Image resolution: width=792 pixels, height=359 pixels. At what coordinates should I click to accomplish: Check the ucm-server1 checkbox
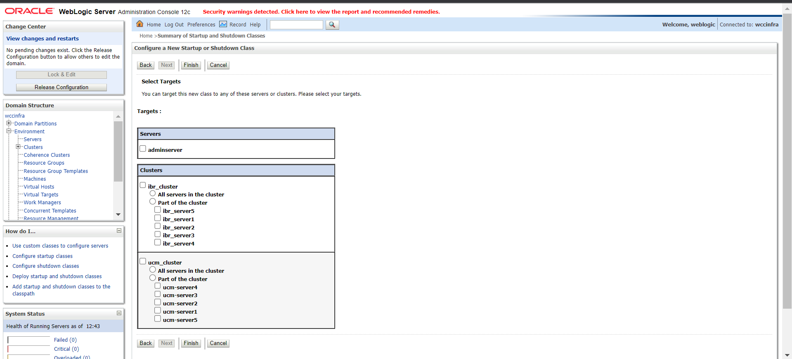pos(158,310)
